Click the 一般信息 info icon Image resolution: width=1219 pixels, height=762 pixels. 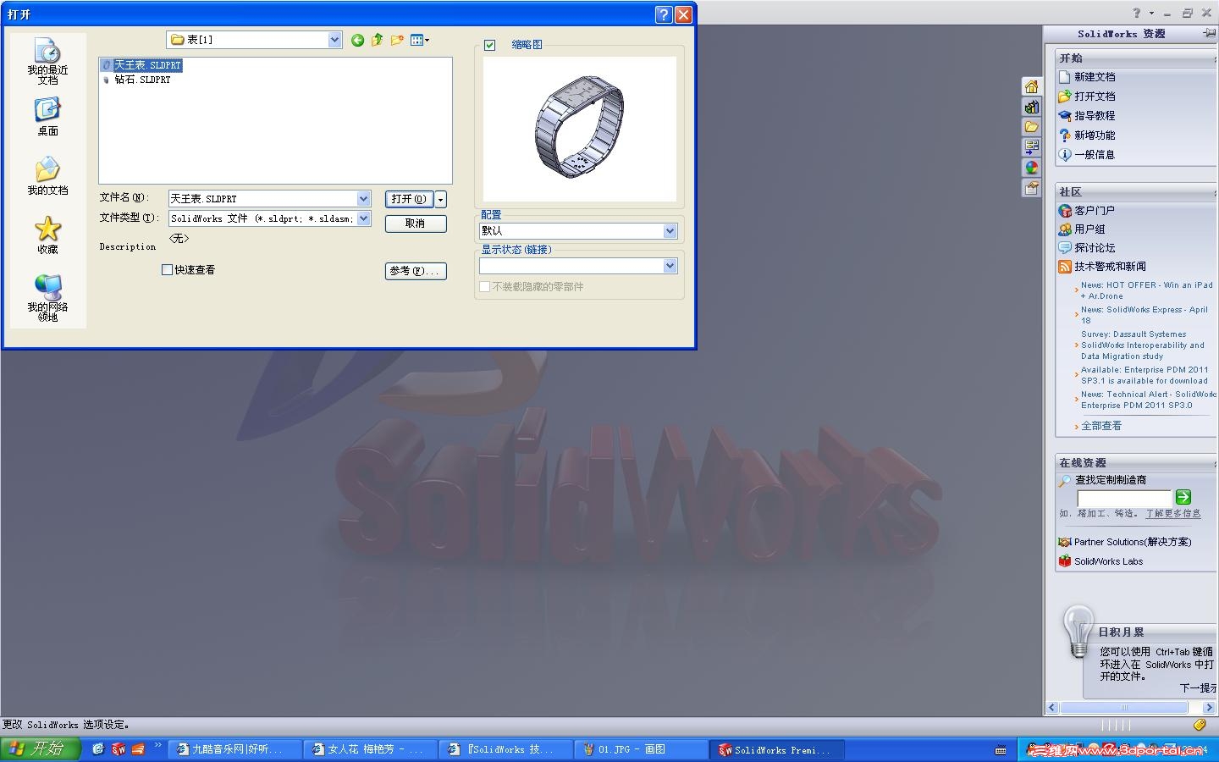[x=1065, y=154]
